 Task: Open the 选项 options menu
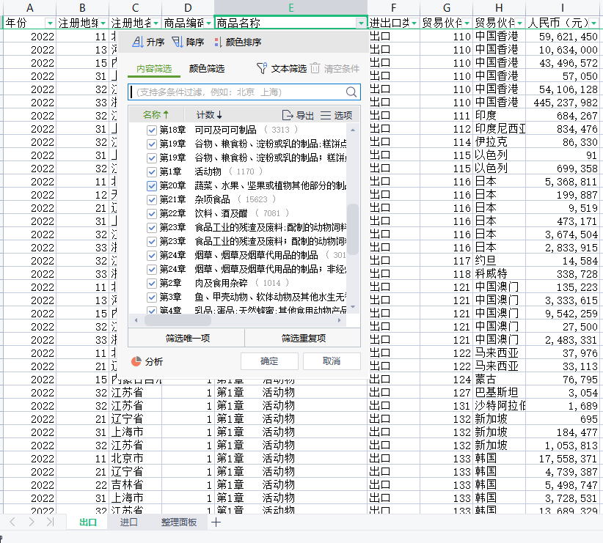pos(337,115)
